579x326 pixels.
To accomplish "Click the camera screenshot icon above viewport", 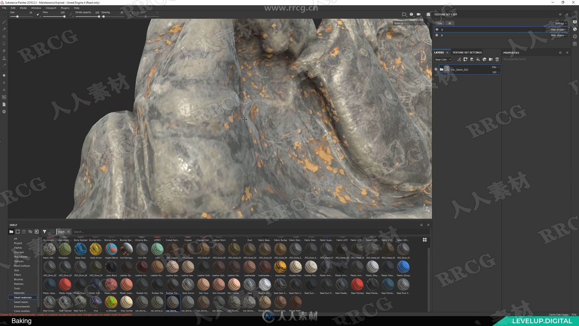I will [428, 14].
